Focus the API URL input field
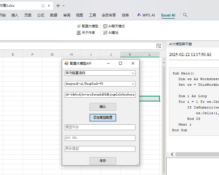Viewport: 219px width, 175px height. click(100, 138)
